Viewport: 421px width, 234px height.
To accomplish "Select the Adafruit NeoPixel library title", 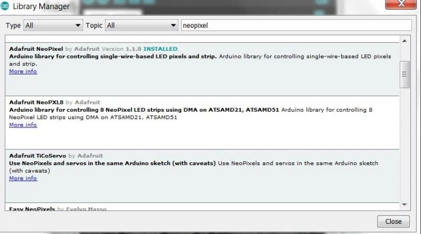I will pyautogui.click(x=36, y=49).
